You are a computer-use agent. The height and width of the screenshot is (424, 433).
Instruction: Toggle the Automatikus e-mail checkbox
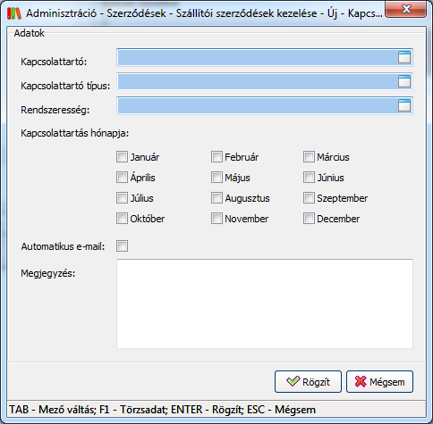pos(122,246)
